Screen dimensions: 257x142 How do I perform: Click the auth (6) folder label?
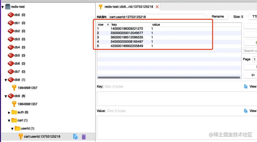pyautogui.click(x=23, y=112)
